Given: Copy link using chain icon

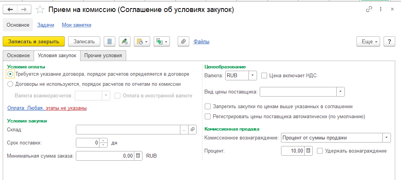Looking at the screenshot, I should 369,10.
